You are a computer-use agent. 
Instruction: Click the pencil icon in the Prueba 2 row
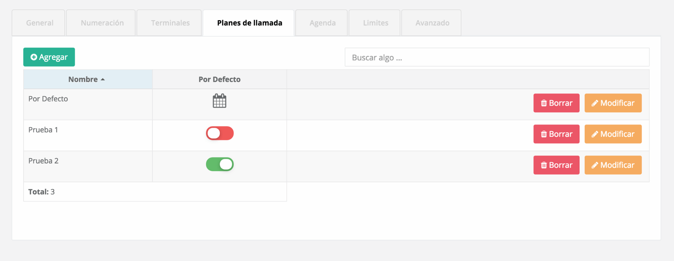[x=595, y=165]
